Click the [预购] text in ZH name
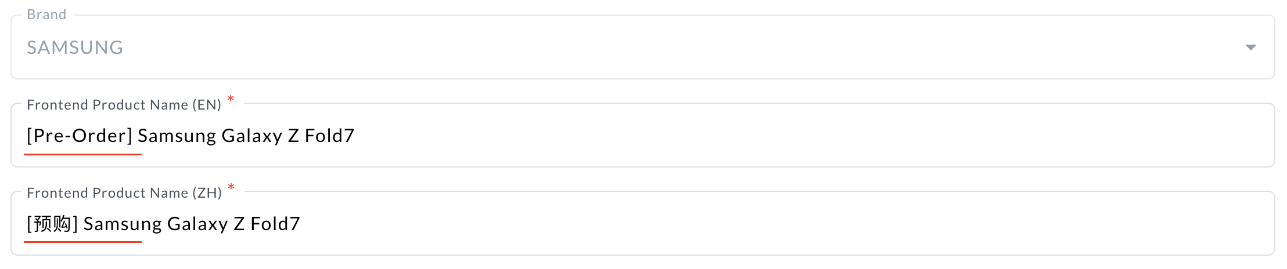This screenshot has width=1287, height=269. coord(52,224)
